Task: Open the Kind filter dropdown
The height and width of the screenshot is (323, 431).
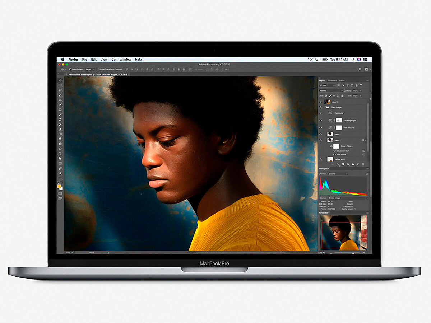Action: 327,85
